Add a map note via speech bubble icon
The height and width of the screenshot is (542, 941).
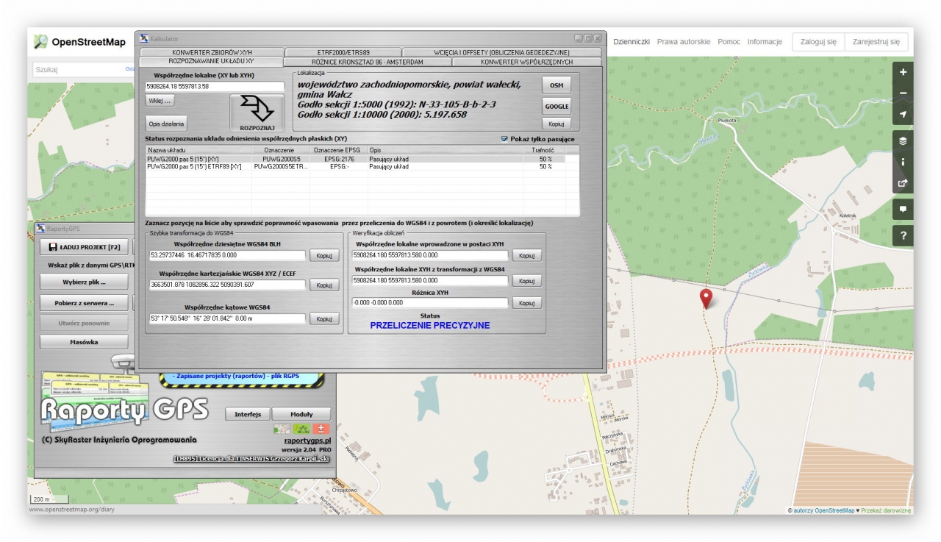[903, 209]
